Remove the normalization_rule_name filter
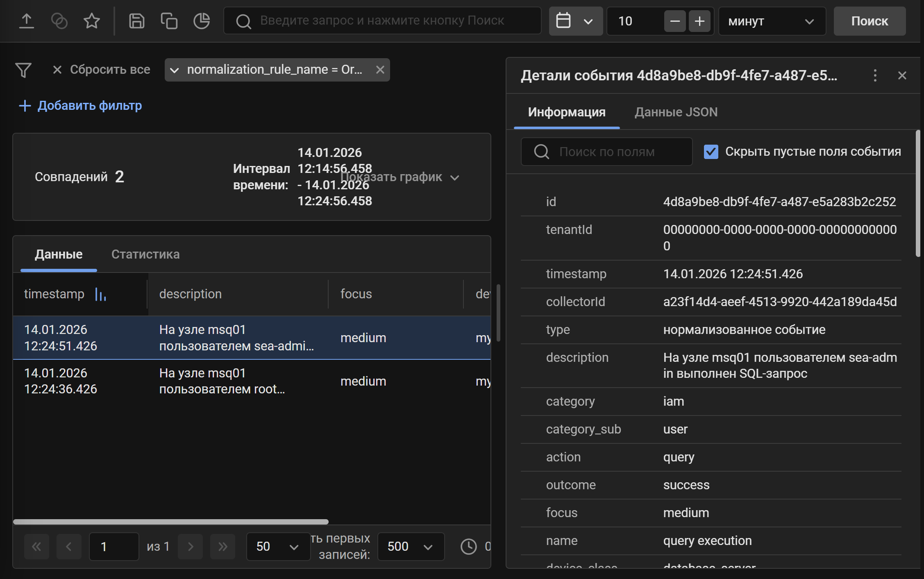This screenshot has height=579, width=924. click(x=380, y=70)
